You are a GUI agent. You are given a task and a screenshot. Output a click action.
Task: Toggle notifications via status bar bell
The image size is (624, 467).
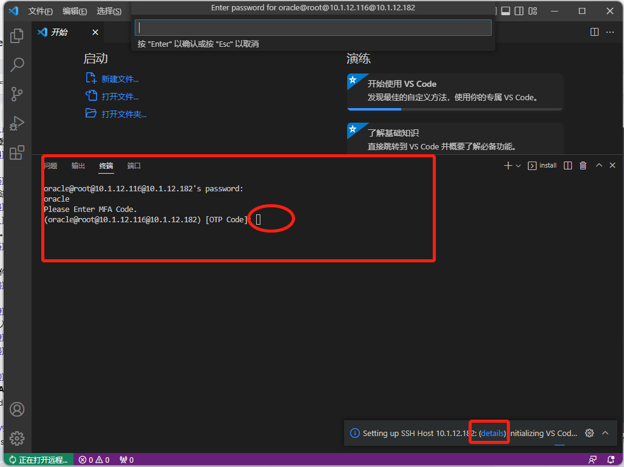612,460
